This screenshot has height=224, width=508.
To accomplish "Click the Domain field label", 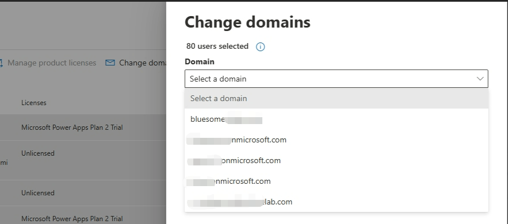I will [x=199, y=61].
